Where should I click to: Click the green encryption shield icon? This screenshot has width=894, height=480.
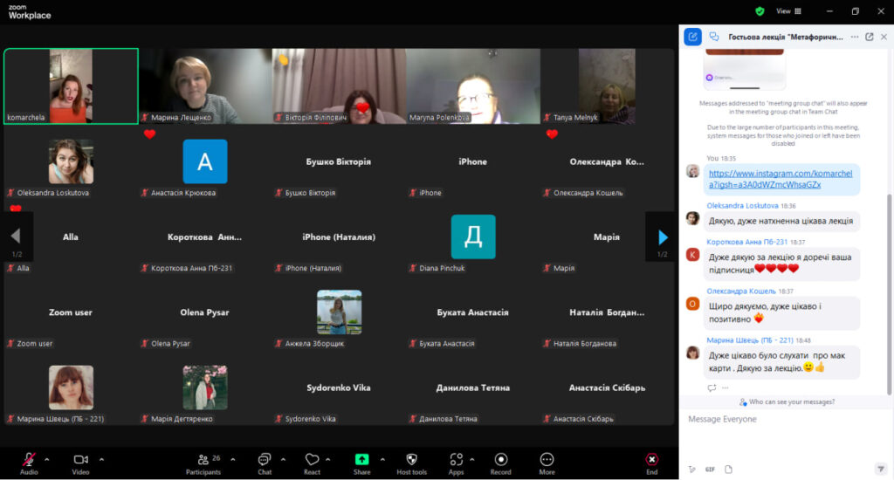coord(760,11)
